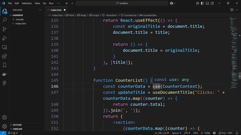Open the Explorer view in activity bar
The width and height of the screenshot is (241, 135).
[5, 11]
